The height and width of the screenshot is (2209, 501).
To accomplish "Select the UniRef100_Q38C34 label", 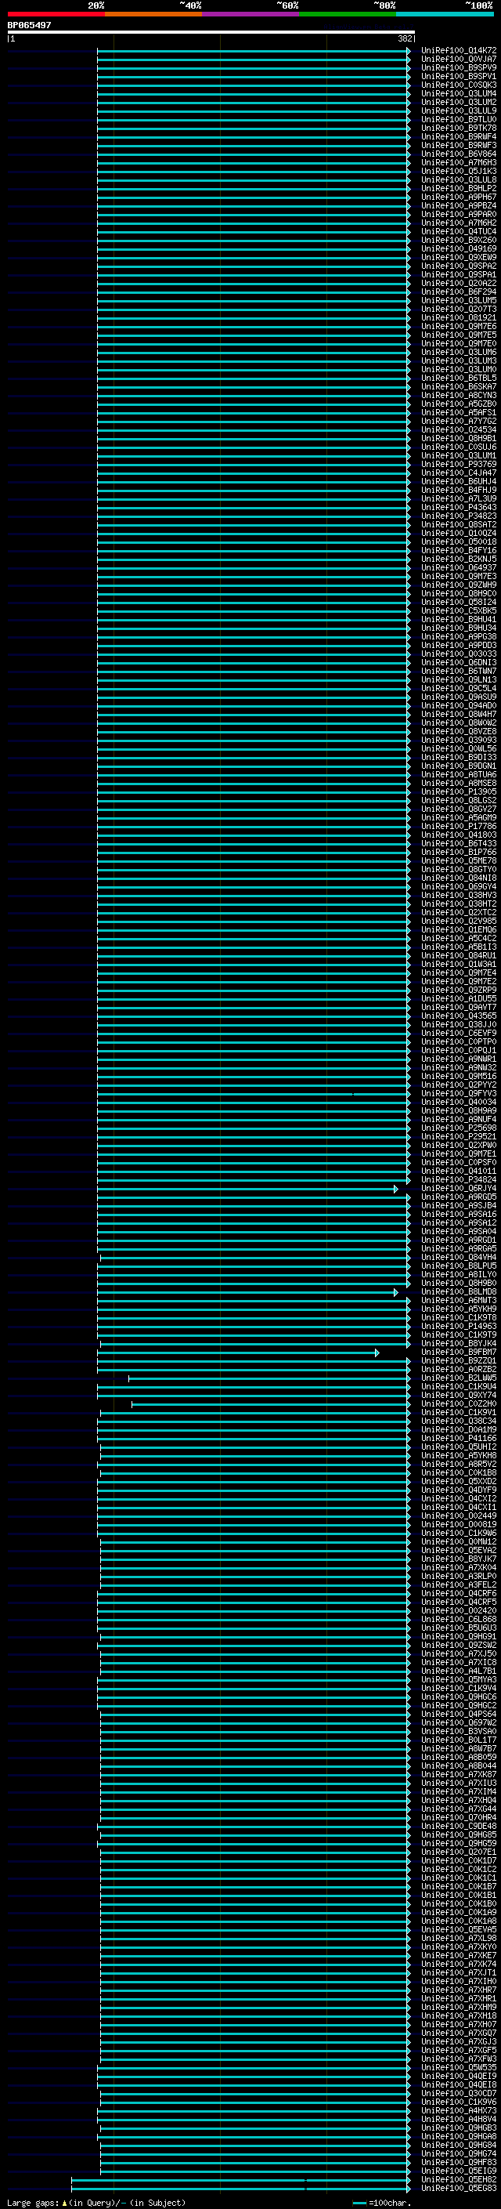I will click(x=459, y=1421).
